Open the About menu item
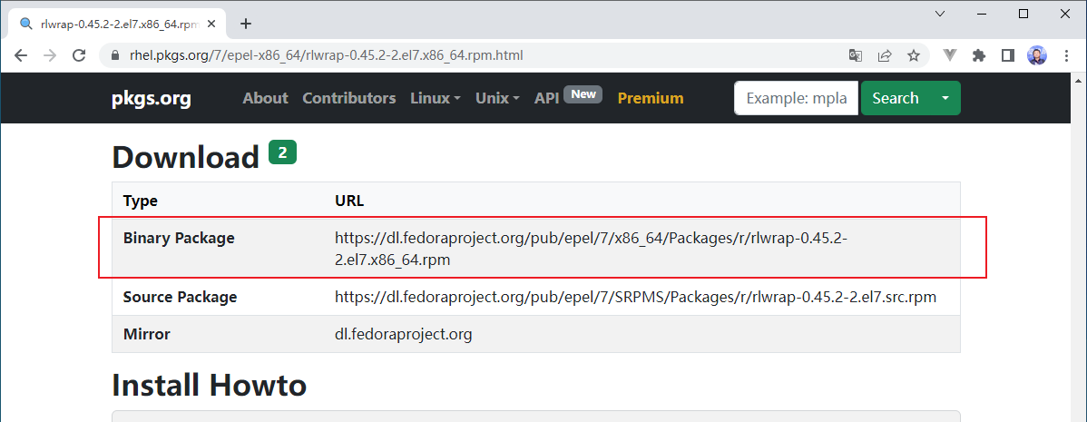Screen dimensions: 1087x422 265,98
